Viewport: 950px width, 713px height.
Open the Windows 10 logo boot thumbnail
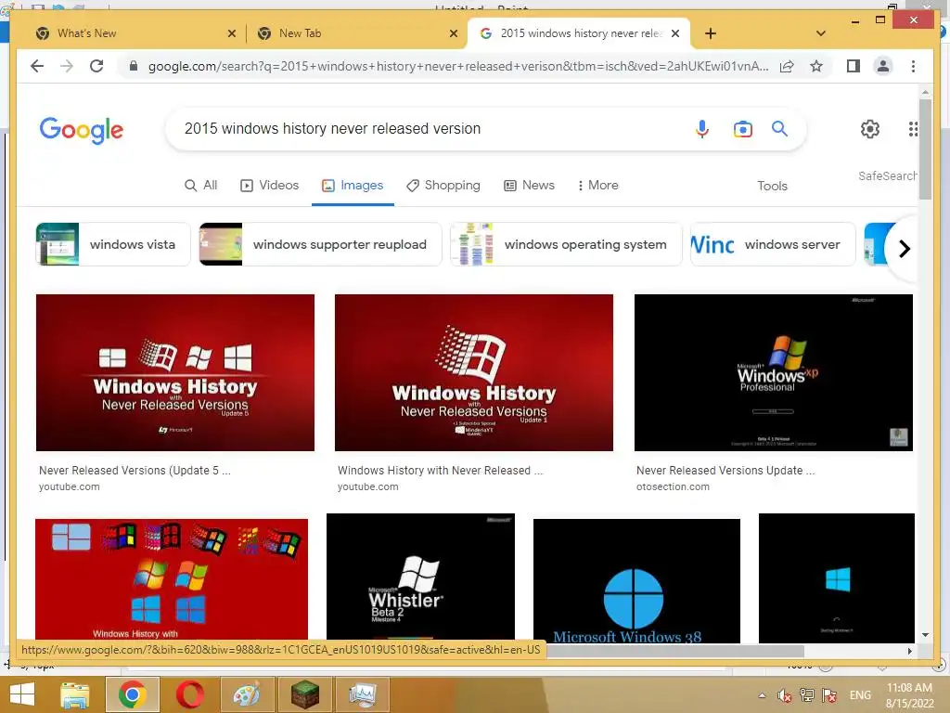[837, 577]
